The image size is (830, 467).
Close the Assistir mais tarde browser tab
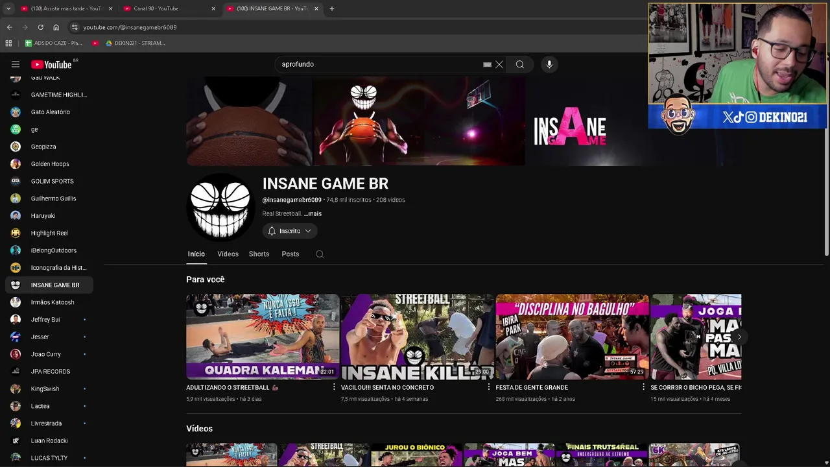[110, 8]
